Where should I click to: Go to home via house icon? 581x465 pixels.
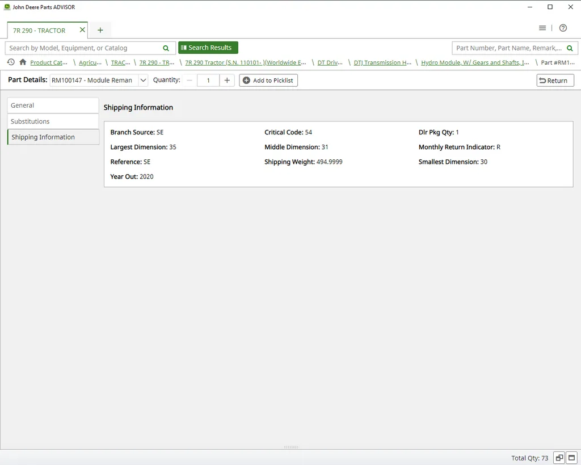[x=23, y=62]
